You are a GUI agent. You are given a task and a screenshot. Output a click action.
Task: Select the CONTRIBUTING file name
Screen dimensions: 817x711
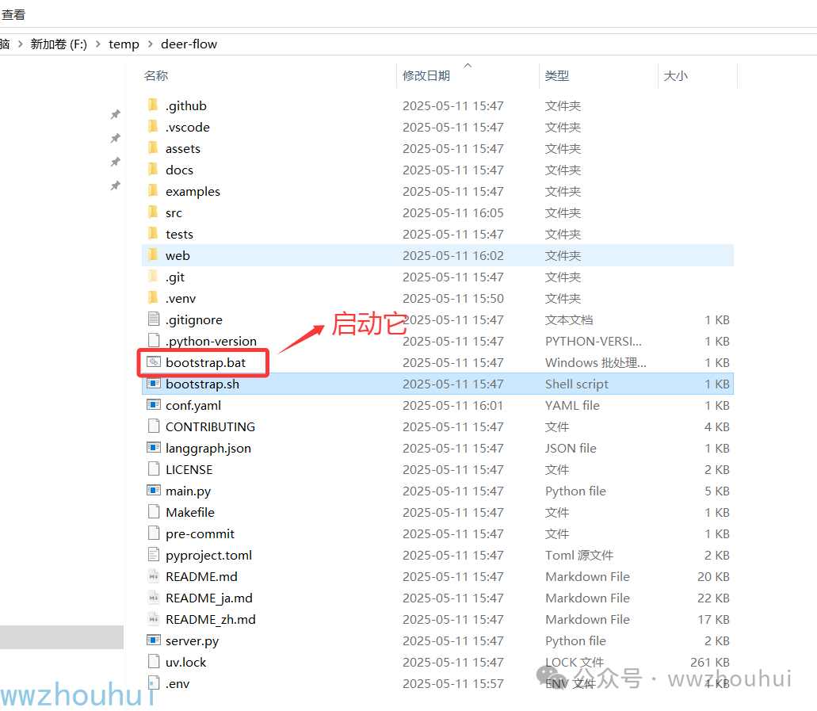point(211,426)
